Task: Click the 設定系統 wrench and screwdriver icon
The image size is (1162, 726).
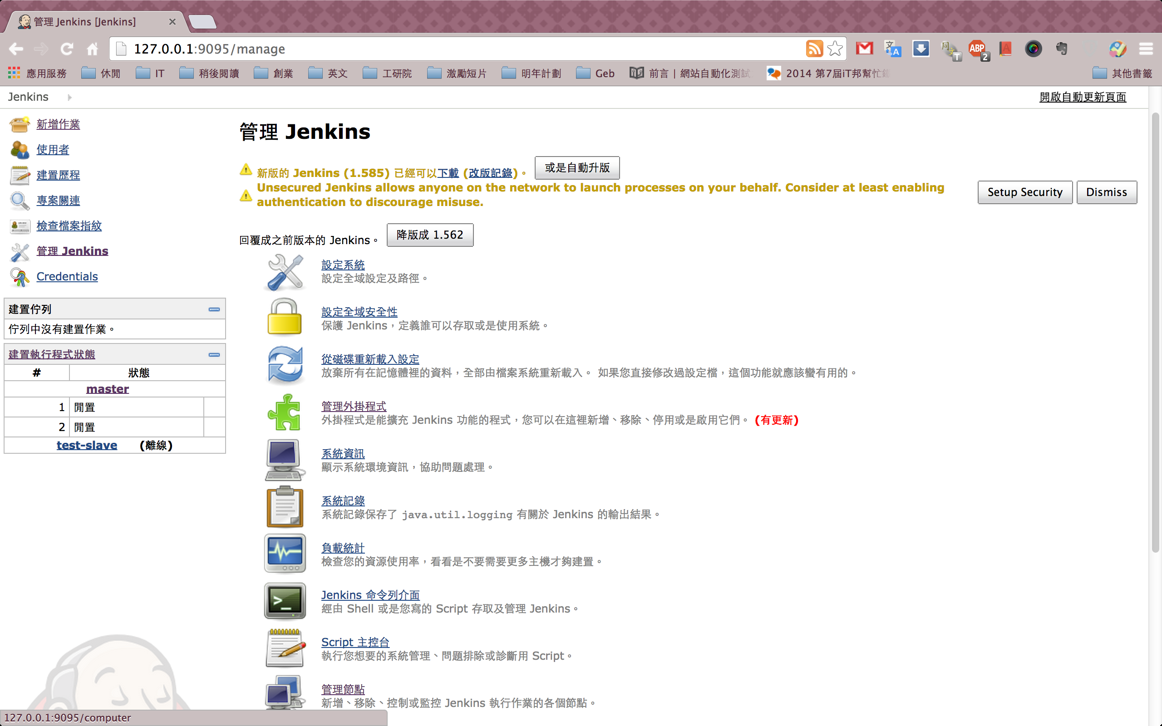Action: click(x=285, y=272)
